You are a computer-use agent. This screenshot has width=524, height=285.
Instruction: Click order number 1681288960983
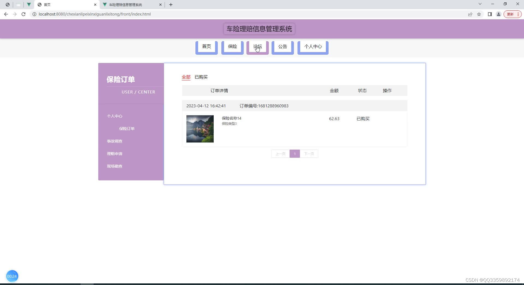click(264, 106)
